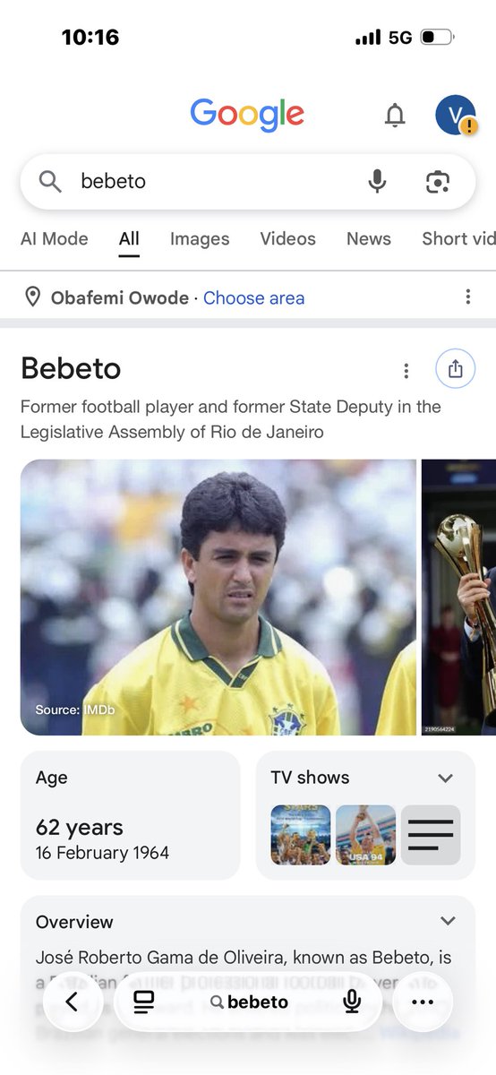
Task: Open the bottom bar more options
Action: [x=423, y=1002]
